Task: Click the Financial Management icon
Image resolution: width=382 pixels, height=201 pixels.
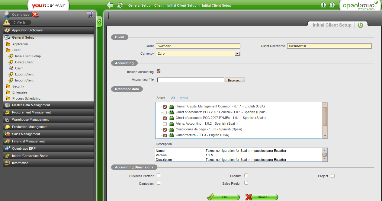Action: (7, 141)
